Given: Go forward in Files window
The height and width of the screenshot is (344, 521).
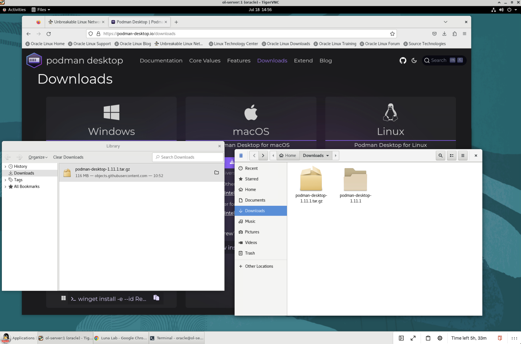Looking at the screenshot, I should (263, 156).
